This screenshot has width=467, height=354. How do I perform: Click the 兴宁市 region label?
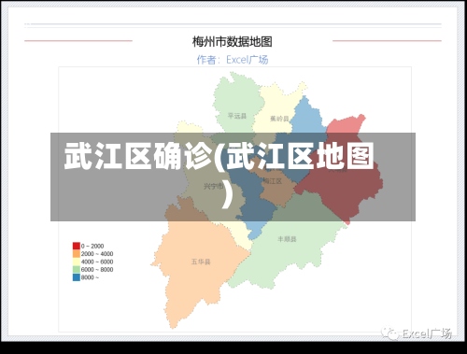214,186
